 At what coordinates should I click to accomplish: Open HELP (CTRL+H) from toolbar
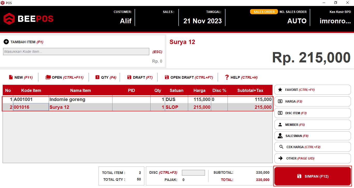tap(241, 77)
